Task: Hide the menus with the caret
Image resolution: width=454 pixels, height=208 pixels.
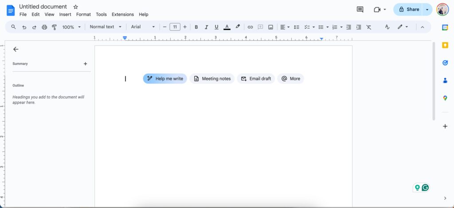Action: click(x=422, y=27)
